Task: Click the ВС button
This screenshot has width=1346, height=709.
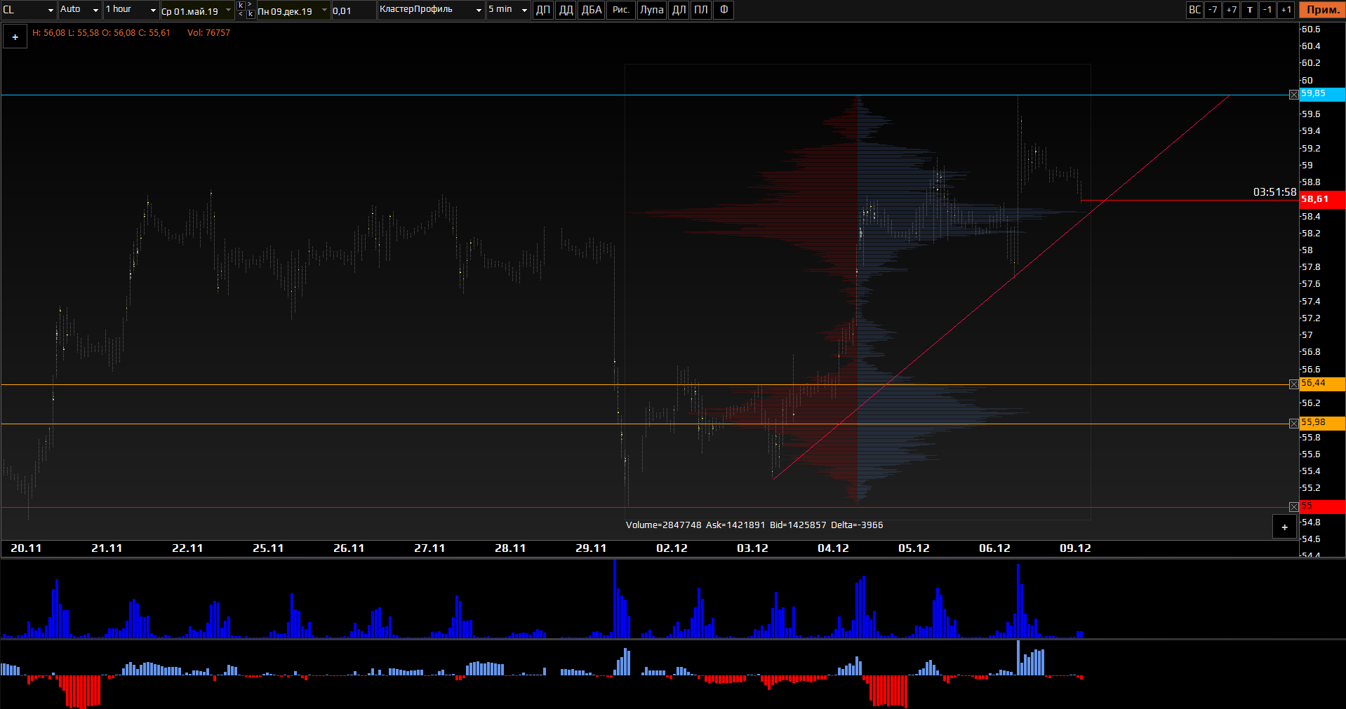Action: coord(1194,10)
